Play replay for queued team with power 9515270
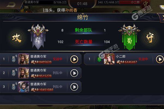Image resolution: width=164 pixels, height=109 pixels. (74, 73)
